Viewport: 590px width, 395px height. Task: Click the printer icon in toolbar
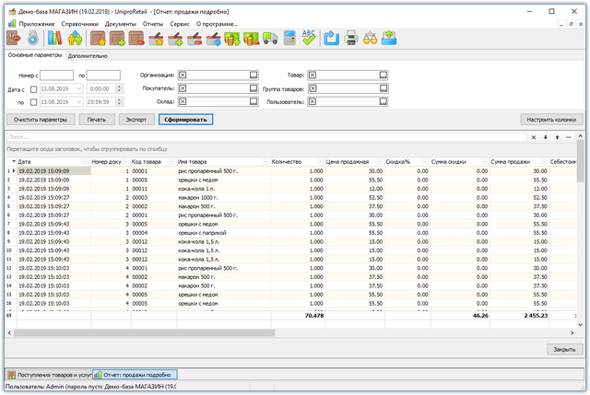(x=351, y=38)
